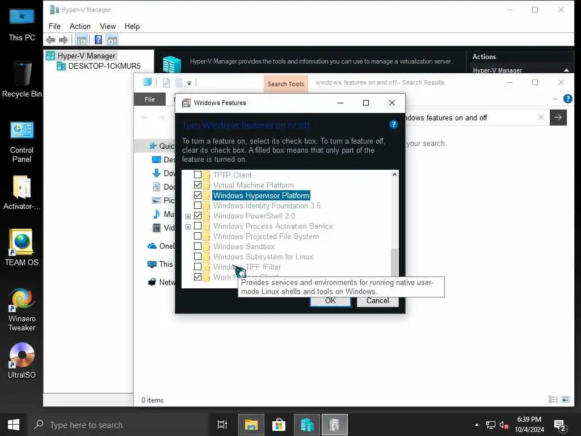Open the File menu in Hyper-V Manager
Viewport: 581px width, 436px height.
(54, 26)
